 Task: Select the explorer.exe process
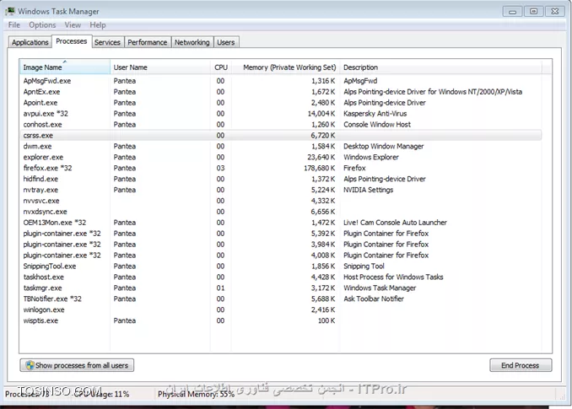click(x=281, y=157)
